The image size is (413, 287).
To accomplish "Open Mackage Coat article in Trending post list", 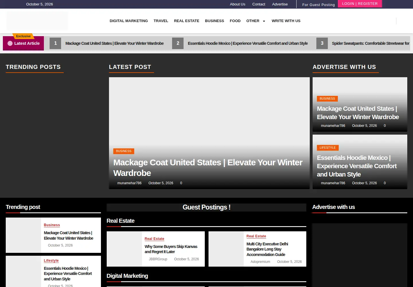I will (69, 236).
